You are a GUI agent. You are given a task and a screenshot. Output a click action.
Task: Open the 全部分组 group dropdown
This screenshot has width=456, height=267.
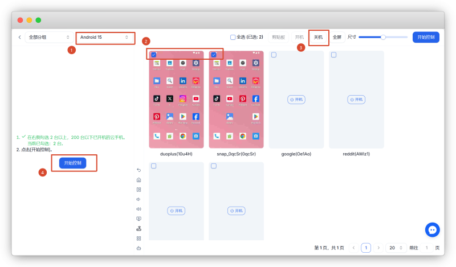click(x=49, y=37)
